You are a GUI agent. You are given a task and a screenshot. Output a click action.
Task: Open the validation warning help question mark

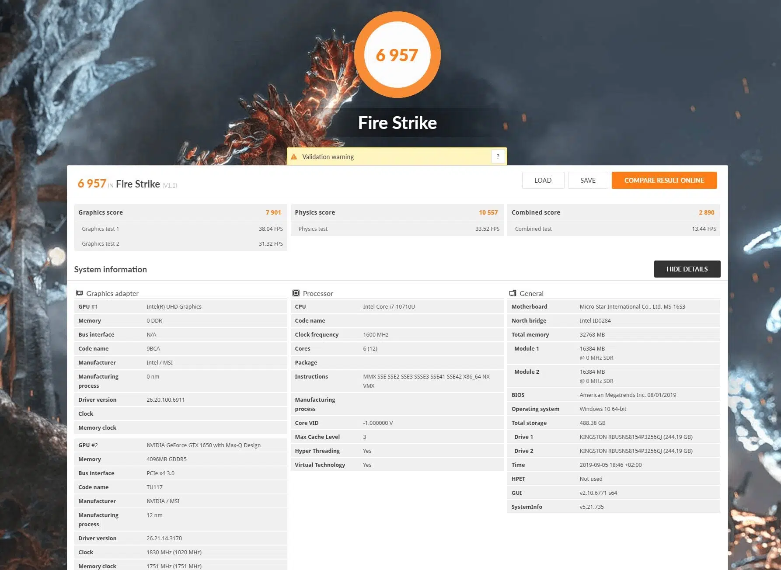(498, 156)
